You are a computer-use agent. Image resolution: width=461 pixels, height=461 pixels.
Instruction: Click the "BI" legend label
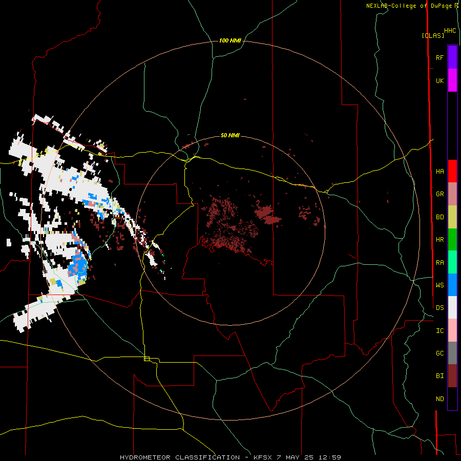click(439, 376)
